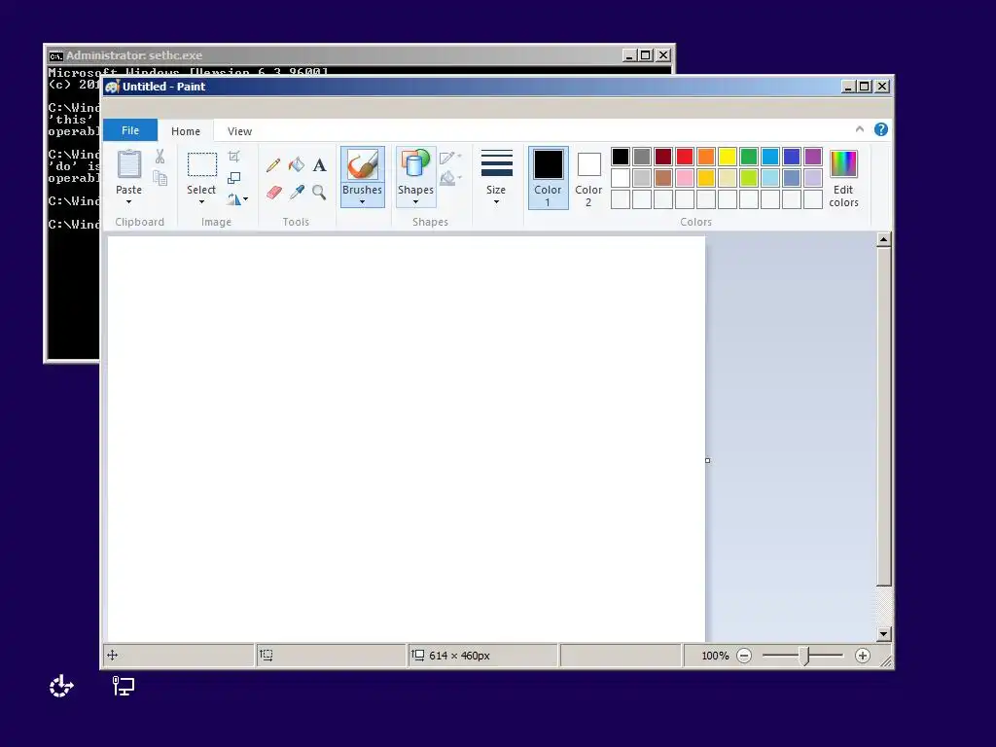Image resolution: width=996 pixels, height=747 pixels.
Task: Minimize the sethc.exe command window
Action: (629, 55)
